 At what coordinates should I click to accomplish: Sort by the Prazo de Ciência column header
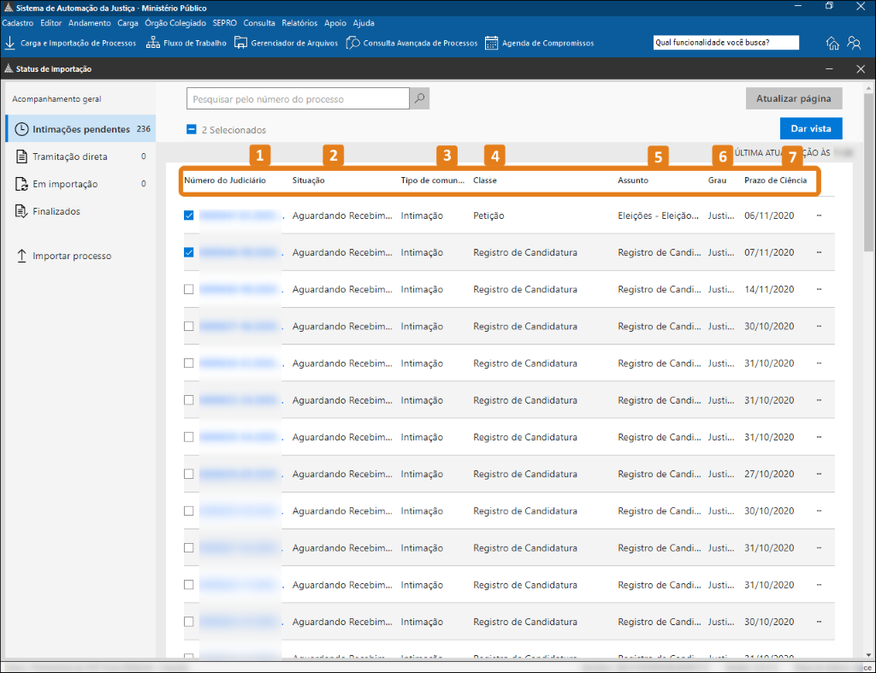775,180
